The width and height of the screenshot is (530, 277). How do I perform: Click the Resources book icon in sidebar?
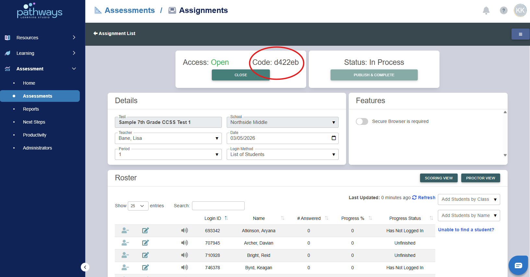pyautogui.click(x=7, y=38)
